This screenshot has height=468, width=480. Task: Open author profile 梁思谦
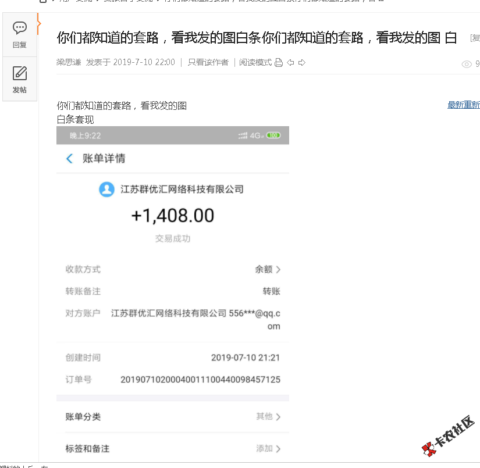pyautogui.click(x=69, y=62)
